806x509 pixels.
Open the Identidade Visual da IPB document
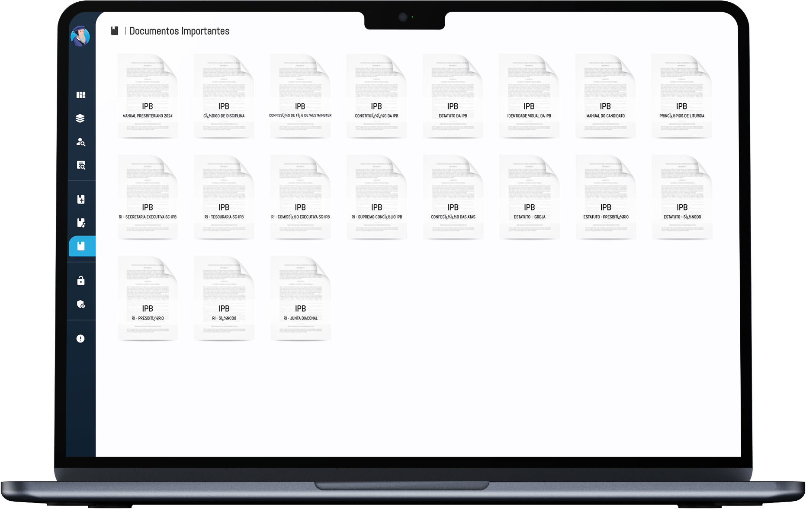529,96
